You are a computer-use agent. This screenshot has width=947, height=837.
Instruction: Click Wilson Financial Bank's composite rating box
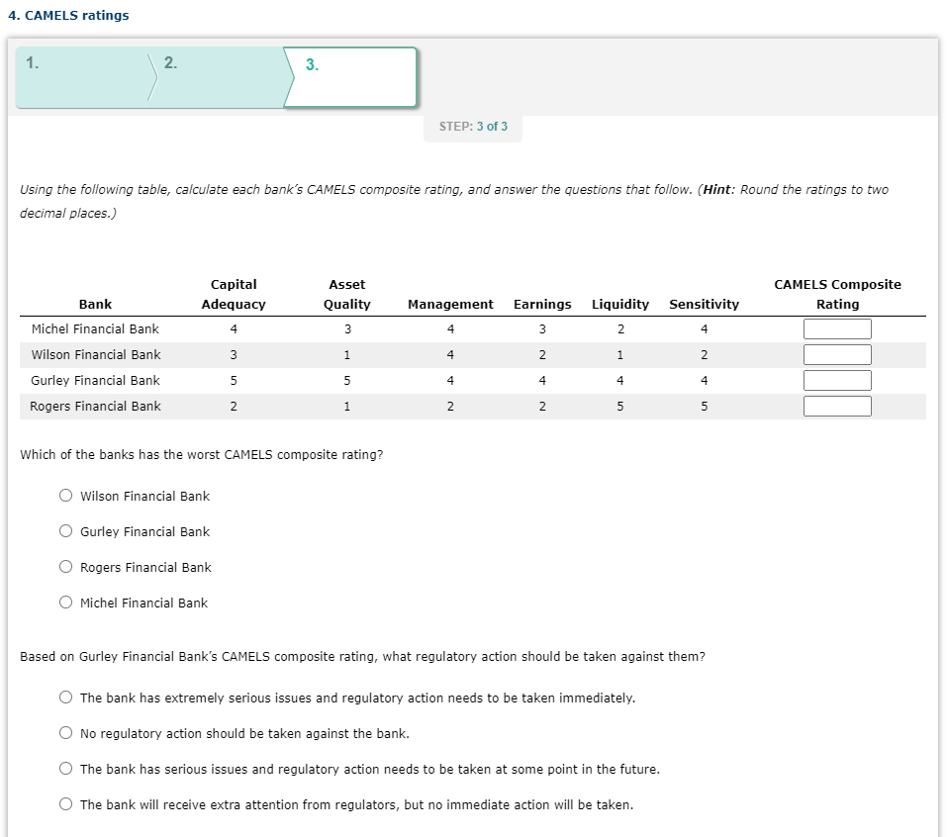pyautogui.click(x=837, y=354)
